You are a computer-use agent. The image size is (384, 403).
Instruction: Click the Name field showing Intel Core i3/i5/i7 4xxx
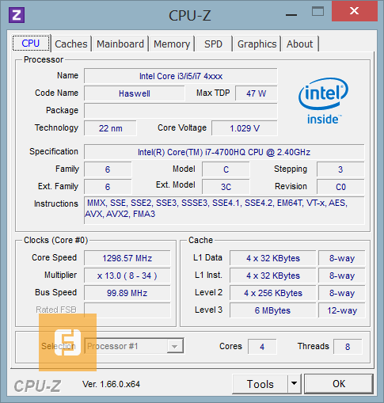[x=181, y=76]
